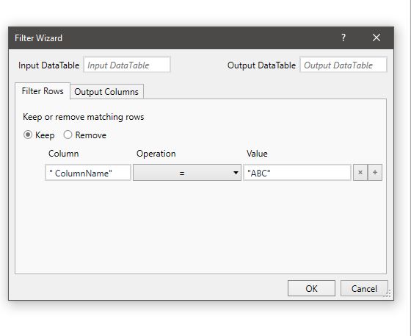
Task: Click the Remove option label text
Action: [x=91, y=135]
